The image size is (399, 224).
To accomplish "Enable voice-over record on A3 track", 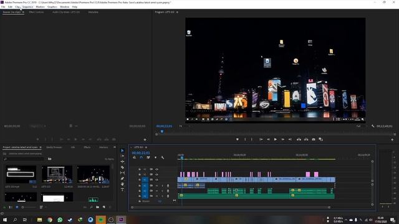I will [x=168, y=196].
